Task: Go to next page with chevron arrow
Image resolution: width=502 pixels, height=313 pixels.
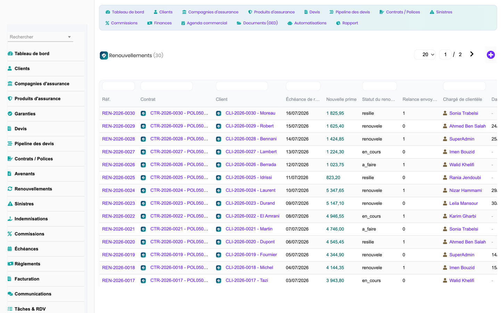Action: pyautogui.click(x=471, y=54)
